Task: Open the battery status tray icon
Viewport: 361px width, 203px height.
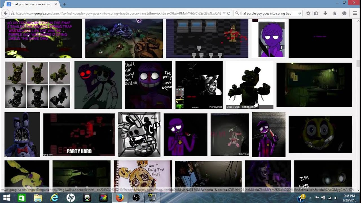Action: click(x=323, y=198)
